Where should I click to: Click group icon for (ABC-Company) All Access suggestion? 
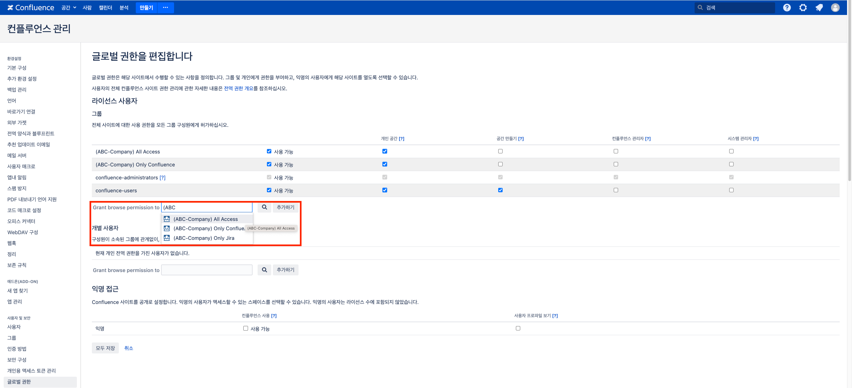click(167, 219)
